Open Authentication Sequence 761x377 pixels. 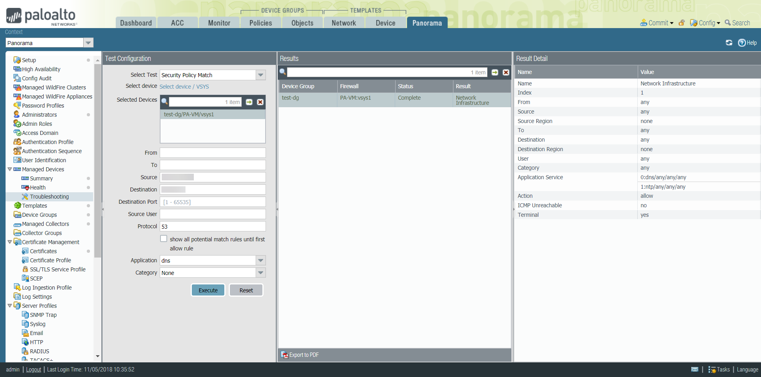[52, 151]
